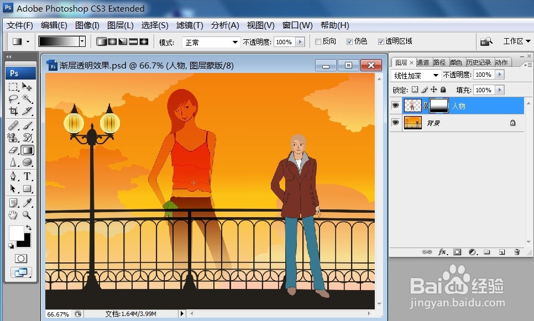This screenshot has width=534, height=321.
Task: Select the Healing Brush tool
Action: (x=13, y=125)
